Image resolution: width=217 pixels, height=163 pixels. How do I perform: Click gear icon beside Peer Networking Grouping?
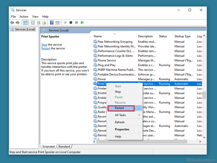pos(95,42)
